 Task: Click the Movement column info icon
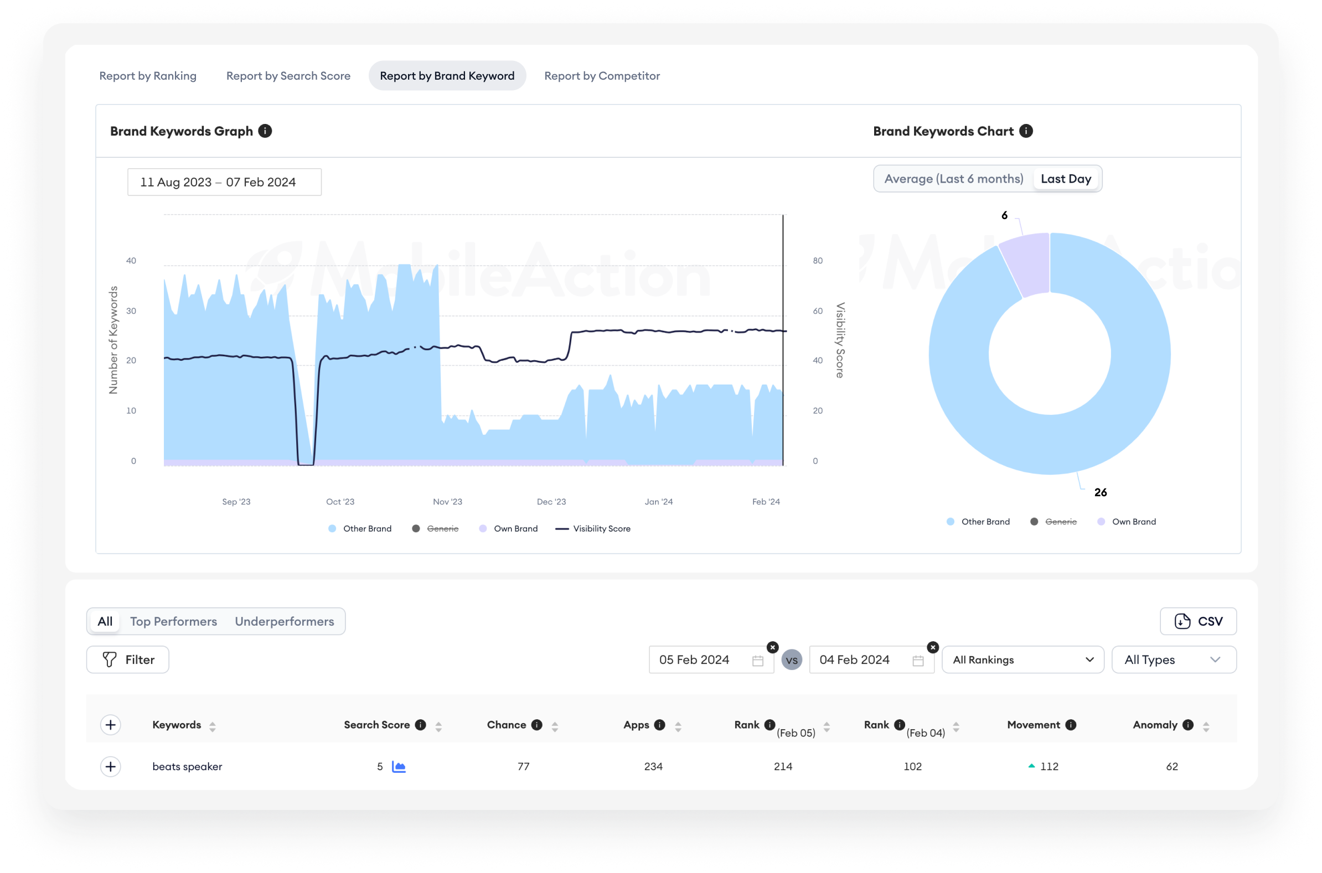[1071, 725]
